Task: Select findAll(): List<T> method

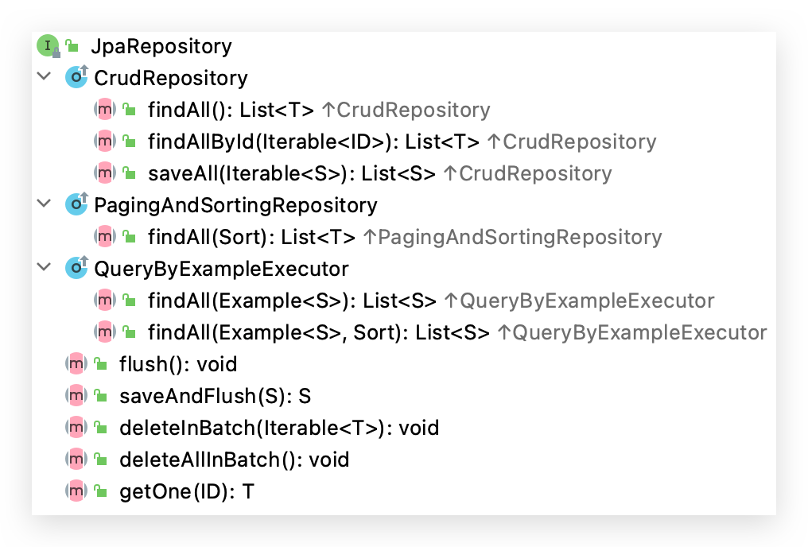Action: (231, 111)
